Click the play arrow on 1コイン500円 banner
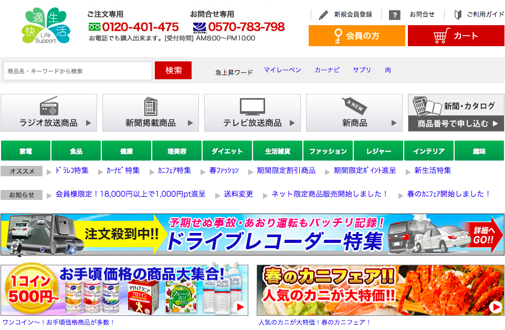Screen dimensions: 505x330 click(240, 307)
